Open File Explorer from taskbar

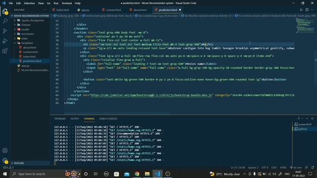click(147, 174)
